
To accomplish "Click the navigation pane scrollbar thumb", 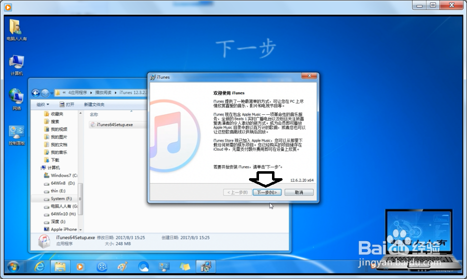I will click(x=80, y=199).
